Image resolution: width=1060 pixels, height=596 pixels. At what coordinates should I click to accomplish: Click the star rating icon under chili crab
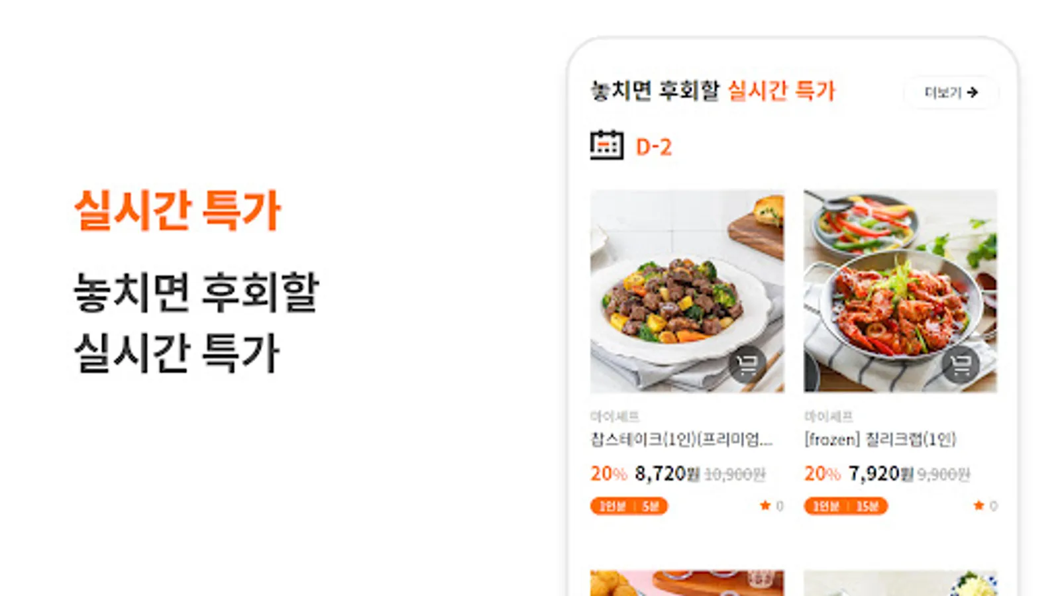979,506
